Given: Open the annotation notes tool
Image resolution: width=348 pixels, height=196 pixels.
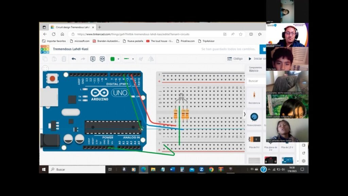Looking at the screenshot, I should 92,59.
